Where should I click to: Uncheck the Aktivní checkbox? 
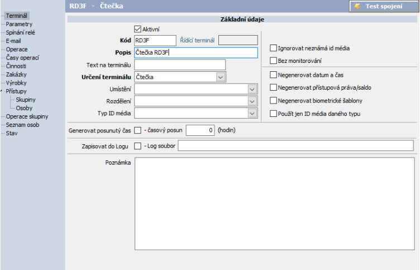(138, 29)
